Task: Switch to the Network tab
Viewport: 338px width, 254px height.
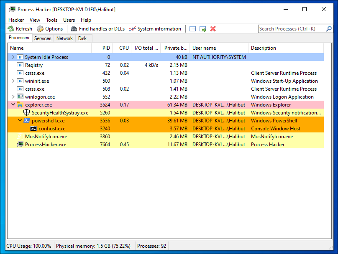Action: [64, 38]
